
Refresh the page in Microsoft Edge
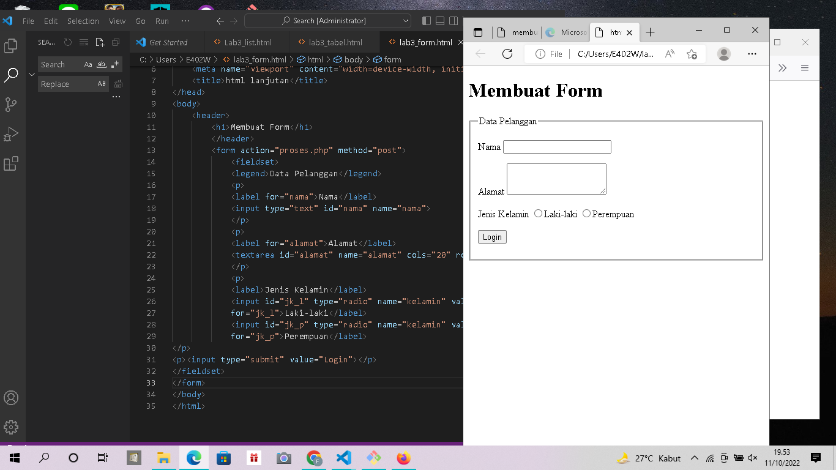click(x=507, y=54)
